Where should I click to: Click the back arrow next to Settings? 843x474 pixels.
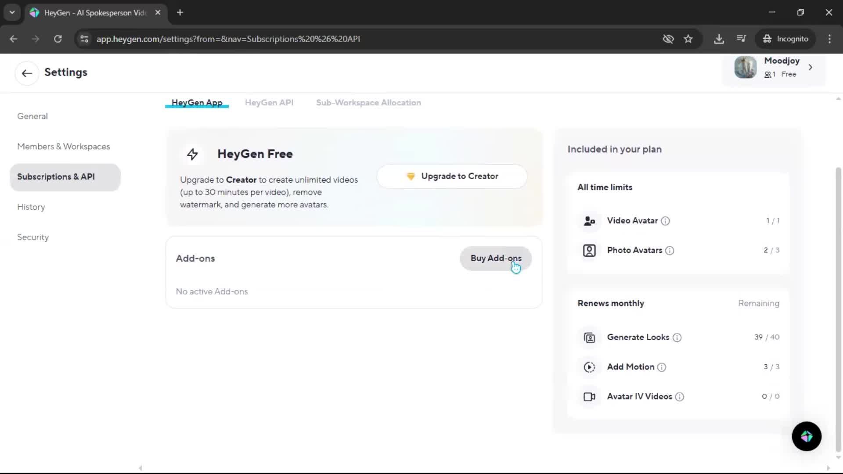point(27,73)
